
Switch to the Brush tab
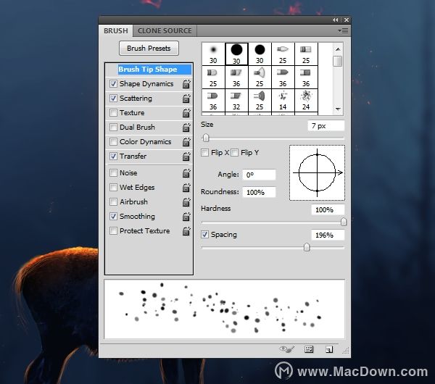(116, 30)
